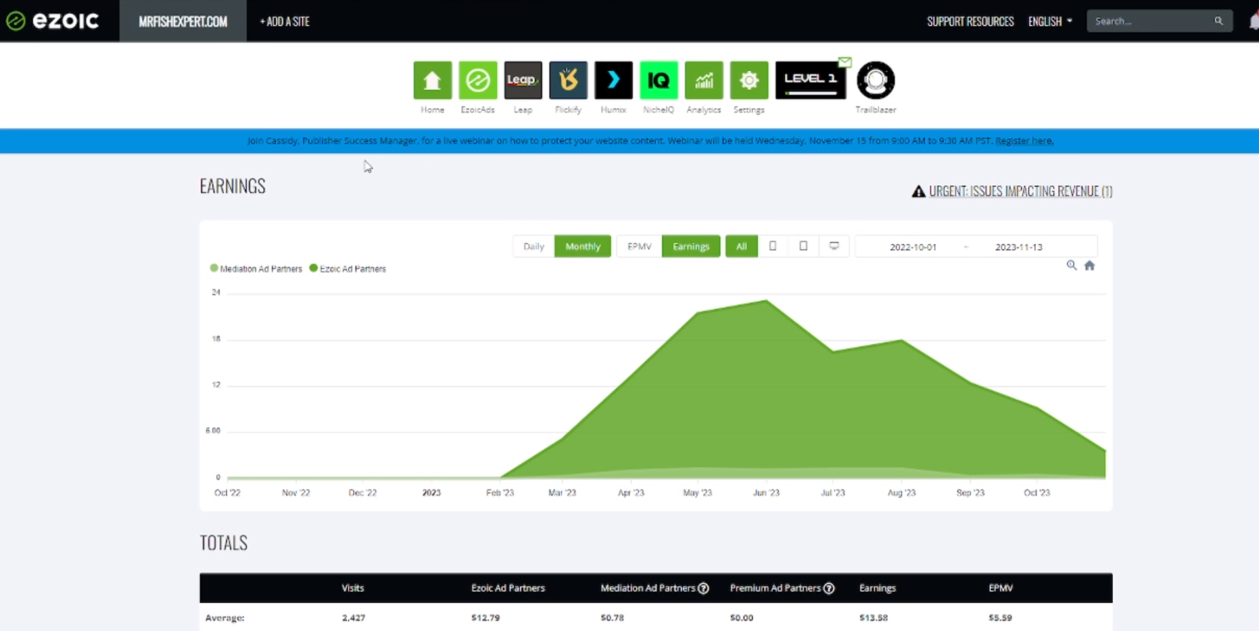This screenshot has height=631, width=1259.
Task: Click the chart zoom magnifier icon
Action: pyautogui.click(x=1072, y=265)
